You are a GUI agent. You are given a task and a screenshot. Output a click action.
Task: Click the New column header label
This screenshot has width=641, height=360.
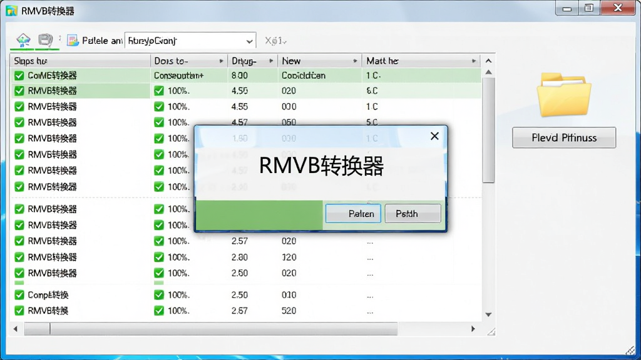coord(291,61)
